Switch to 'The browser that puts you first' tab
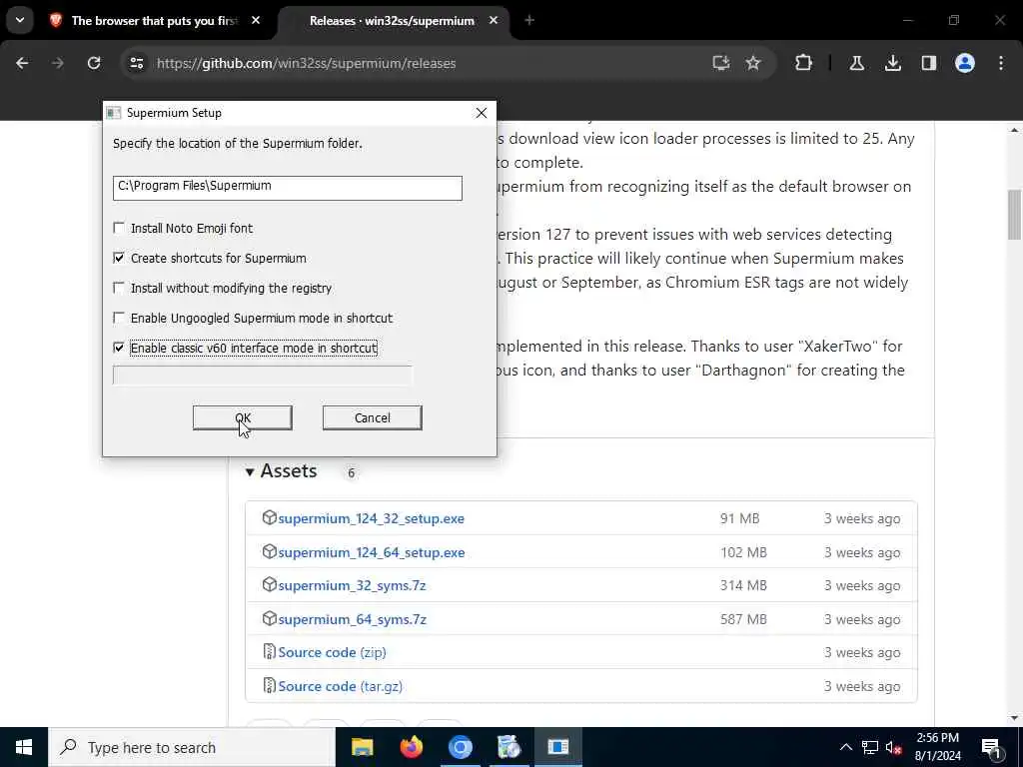 coord(155,21)
